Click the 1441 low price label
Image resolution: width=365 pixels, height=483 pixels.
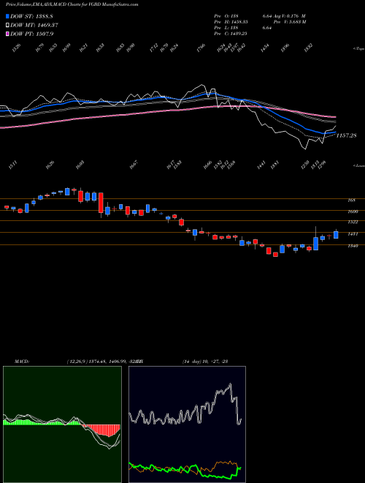coord(261,165)
